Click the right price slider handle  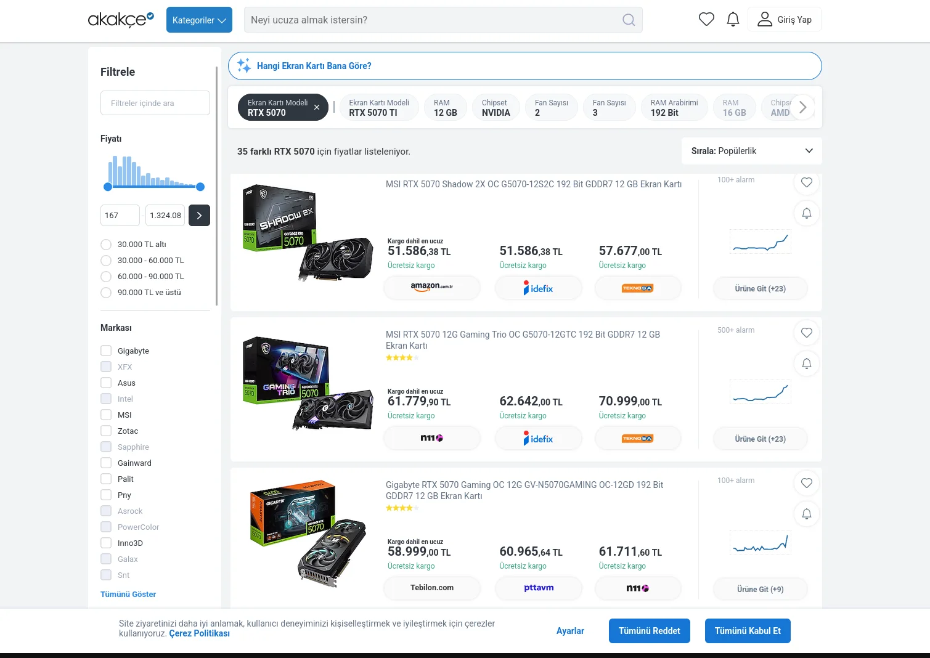[200, 187]
